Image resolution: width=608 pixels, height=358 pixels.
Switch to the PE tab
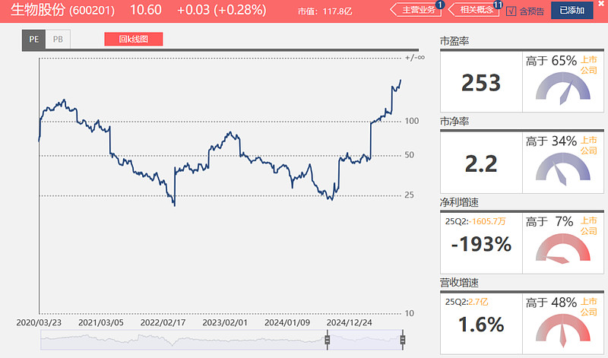pos(33,40)
